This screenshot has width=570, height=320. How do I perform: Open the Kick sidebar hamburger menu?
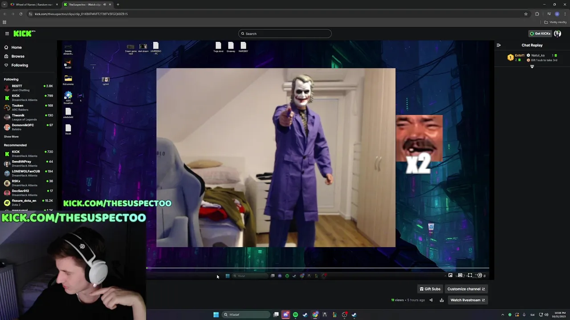point(7,33)
